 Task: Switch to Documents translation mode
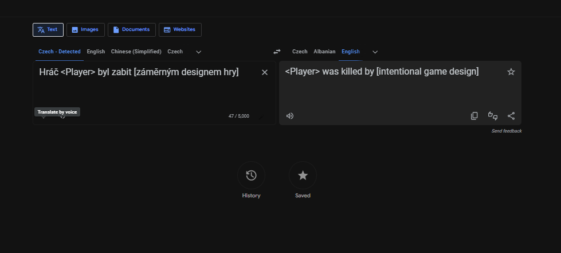tap(131, 29)
